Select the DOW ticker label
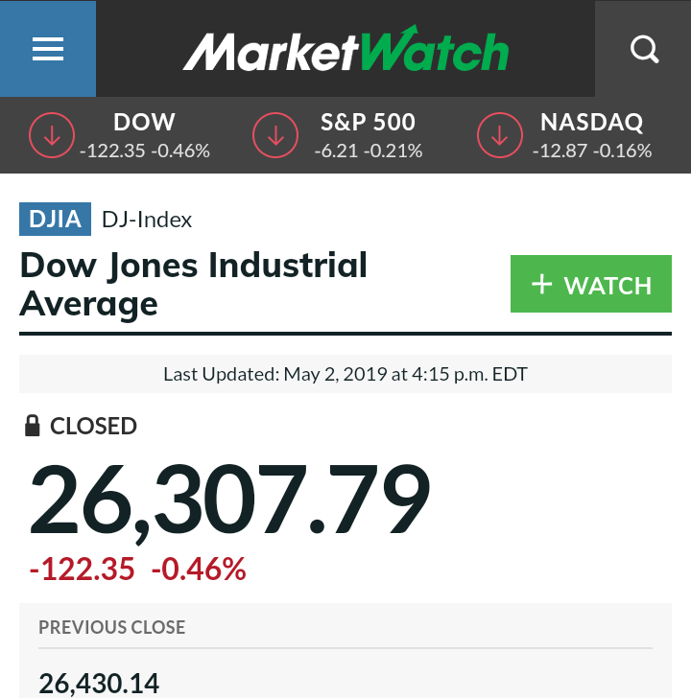Viewport: 691px width, 698px height. [x=144, y=123]
